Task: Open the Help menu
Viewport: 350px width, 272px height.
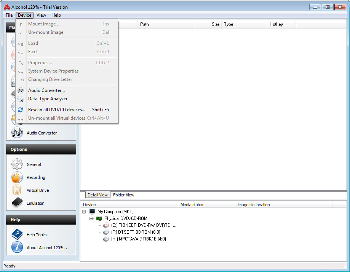Action: [x=56, y=15]
